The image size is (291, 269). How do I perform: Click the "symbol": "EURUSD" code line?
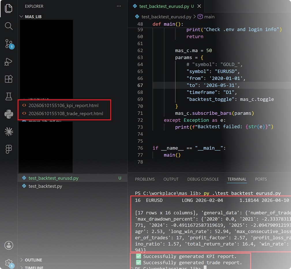tap(213, 72)
